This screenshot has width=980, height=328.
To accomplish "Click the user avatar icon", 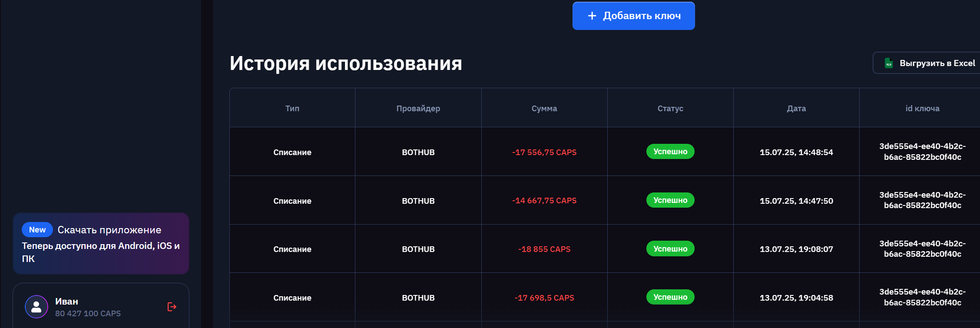I will pos(36,307).
